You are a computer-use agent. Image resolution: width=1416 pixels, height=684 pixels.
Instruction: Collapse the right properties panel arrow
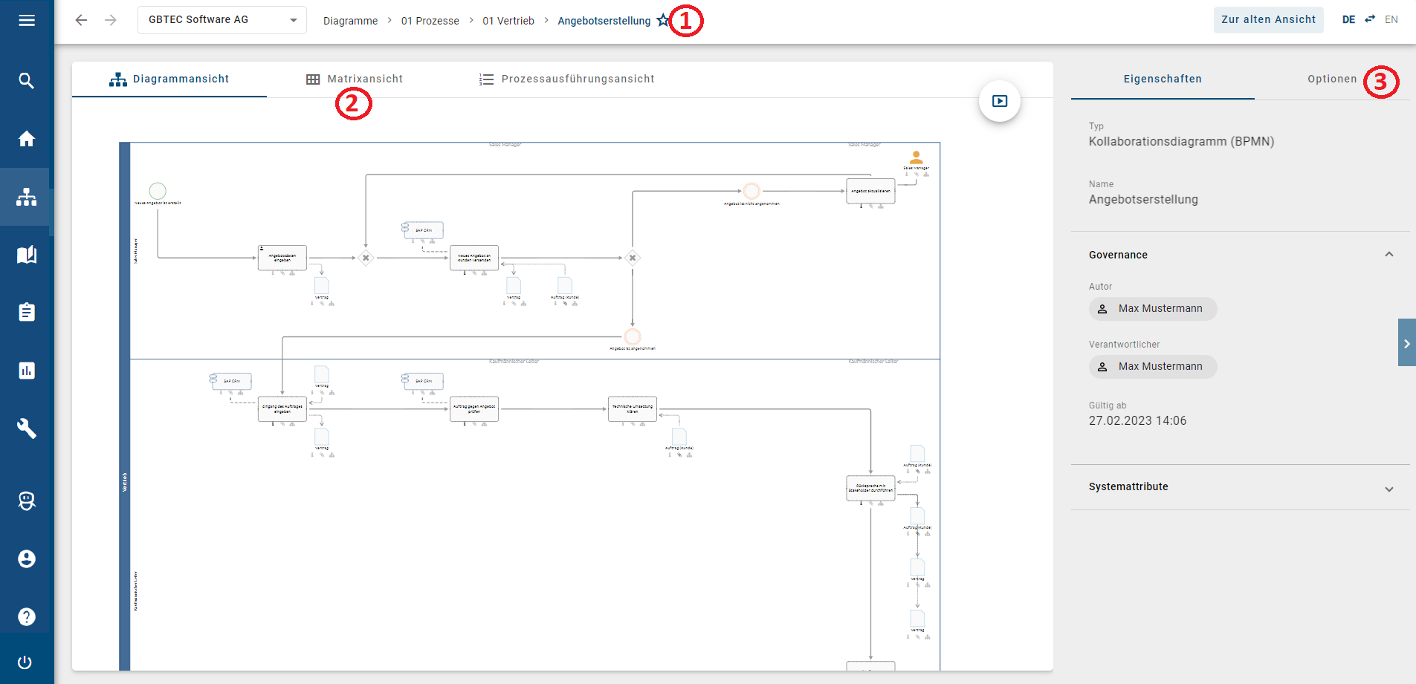point(1406,343)
